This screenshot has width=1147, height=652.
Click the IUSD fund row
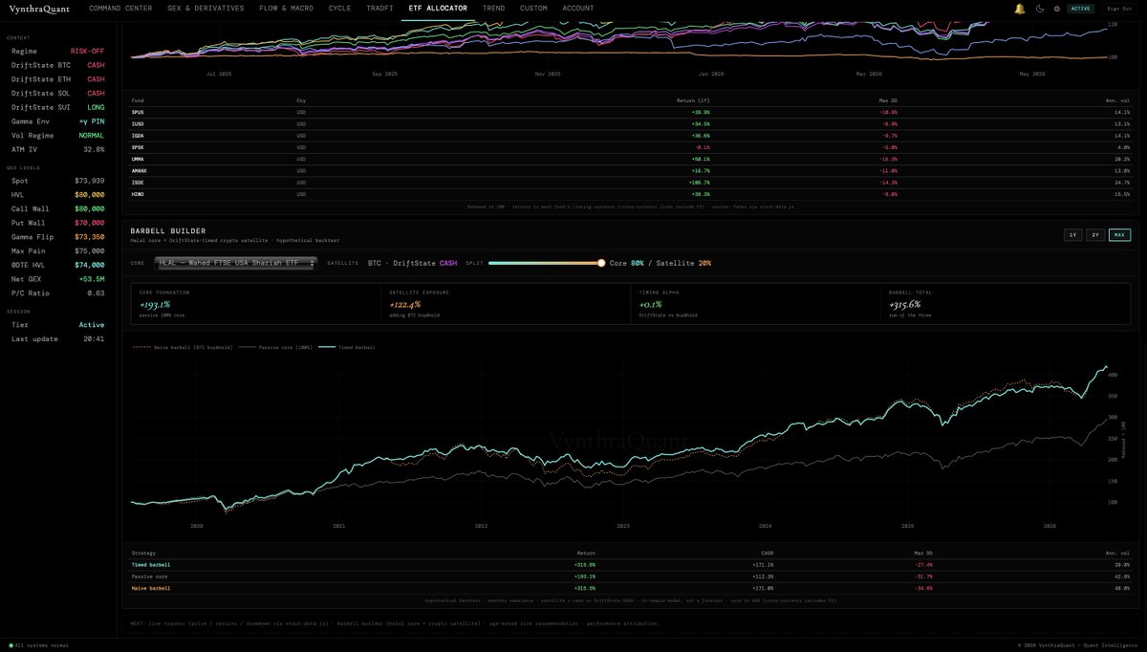tap(631, 123)
